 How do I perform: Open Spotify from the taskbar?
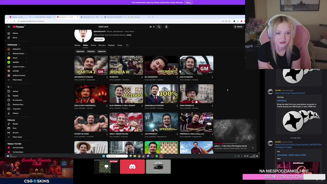(x=157, y=156)
